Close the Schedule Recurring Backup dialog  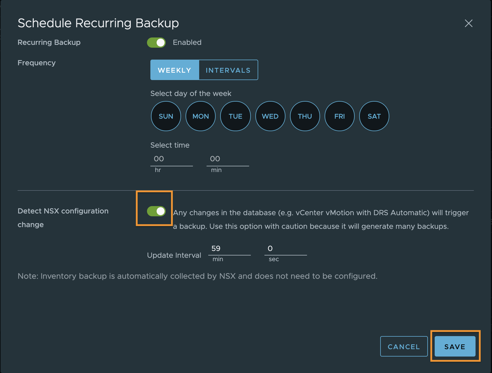pos(468,24)
